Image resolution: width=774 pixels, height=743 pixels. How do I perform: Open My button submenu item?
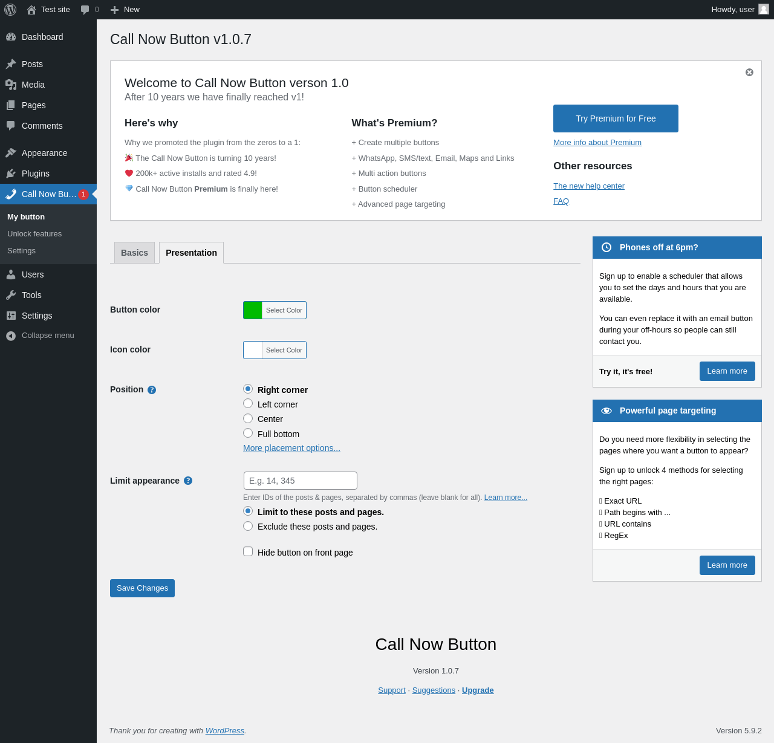pyautogui.click(x=26, y=217)
